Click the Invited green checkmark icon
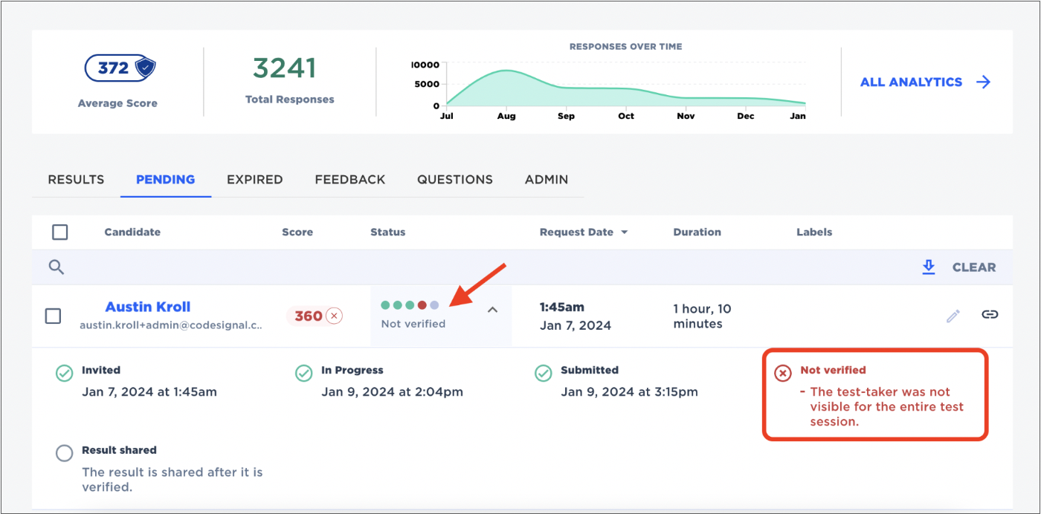 pos(65,373)
